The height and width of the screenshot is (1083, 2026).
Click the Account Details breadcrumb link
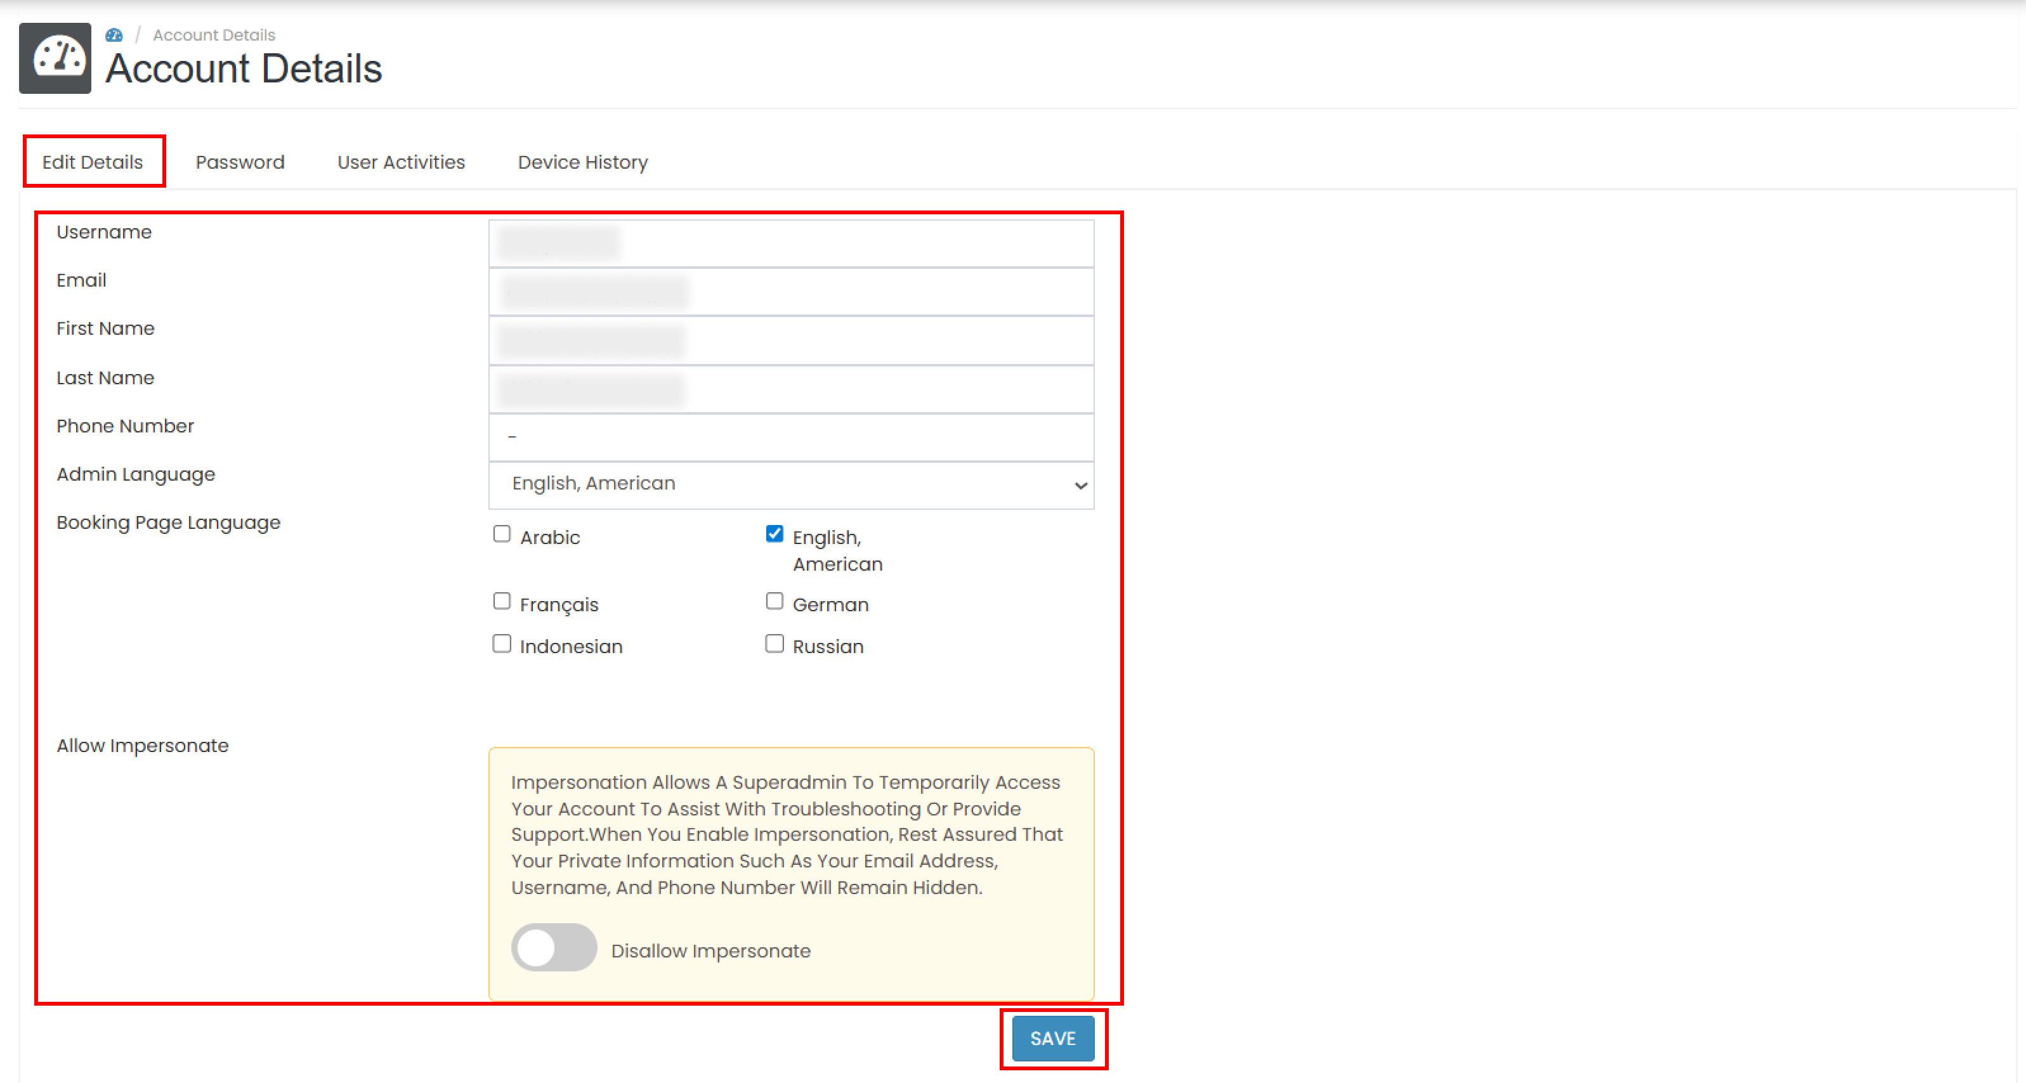pyautogui.click(x=214, y=36)
